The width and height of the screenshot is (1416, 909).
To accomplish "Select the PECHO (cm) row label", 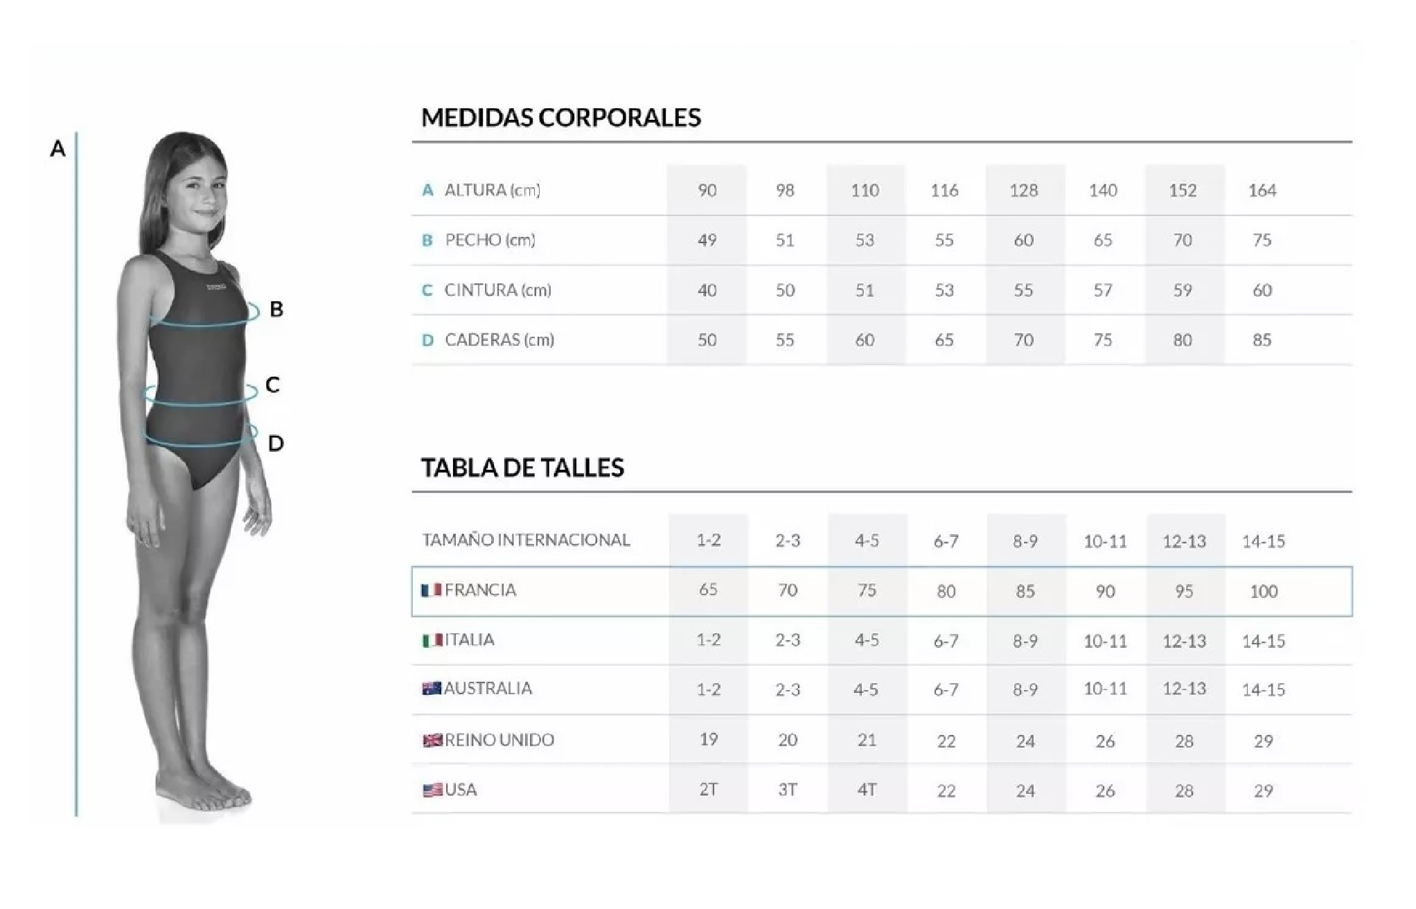I will (490, 240).
